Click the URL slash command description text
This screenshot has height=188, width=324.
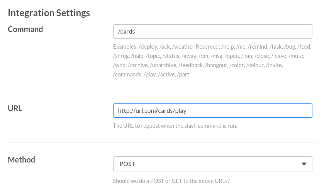175,125
